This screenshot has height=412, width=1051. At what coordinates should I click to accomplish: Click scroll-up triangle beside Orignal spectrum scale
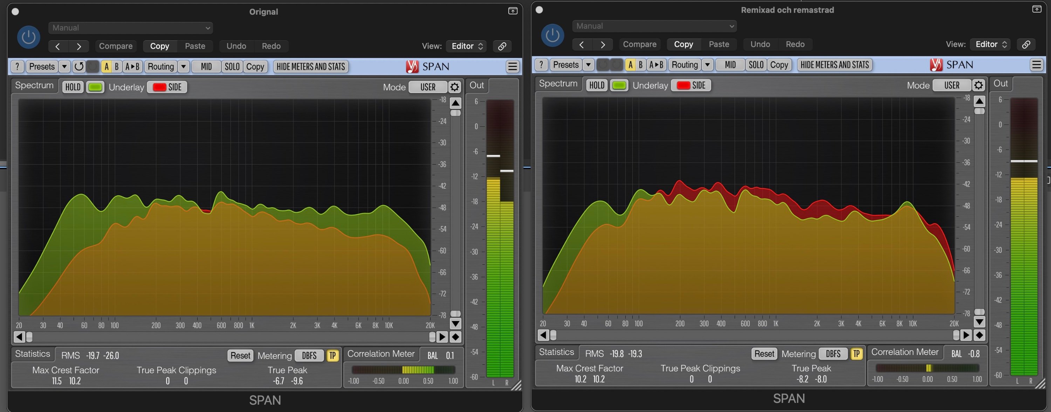[x=455, y=103]
